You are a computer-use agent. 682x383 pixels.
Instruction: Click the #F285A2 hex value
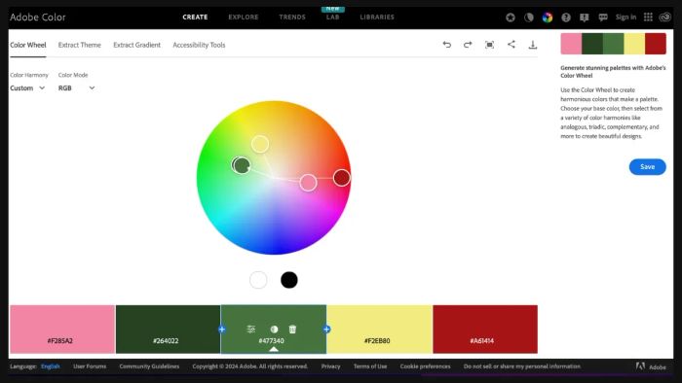tap(60, 341)
